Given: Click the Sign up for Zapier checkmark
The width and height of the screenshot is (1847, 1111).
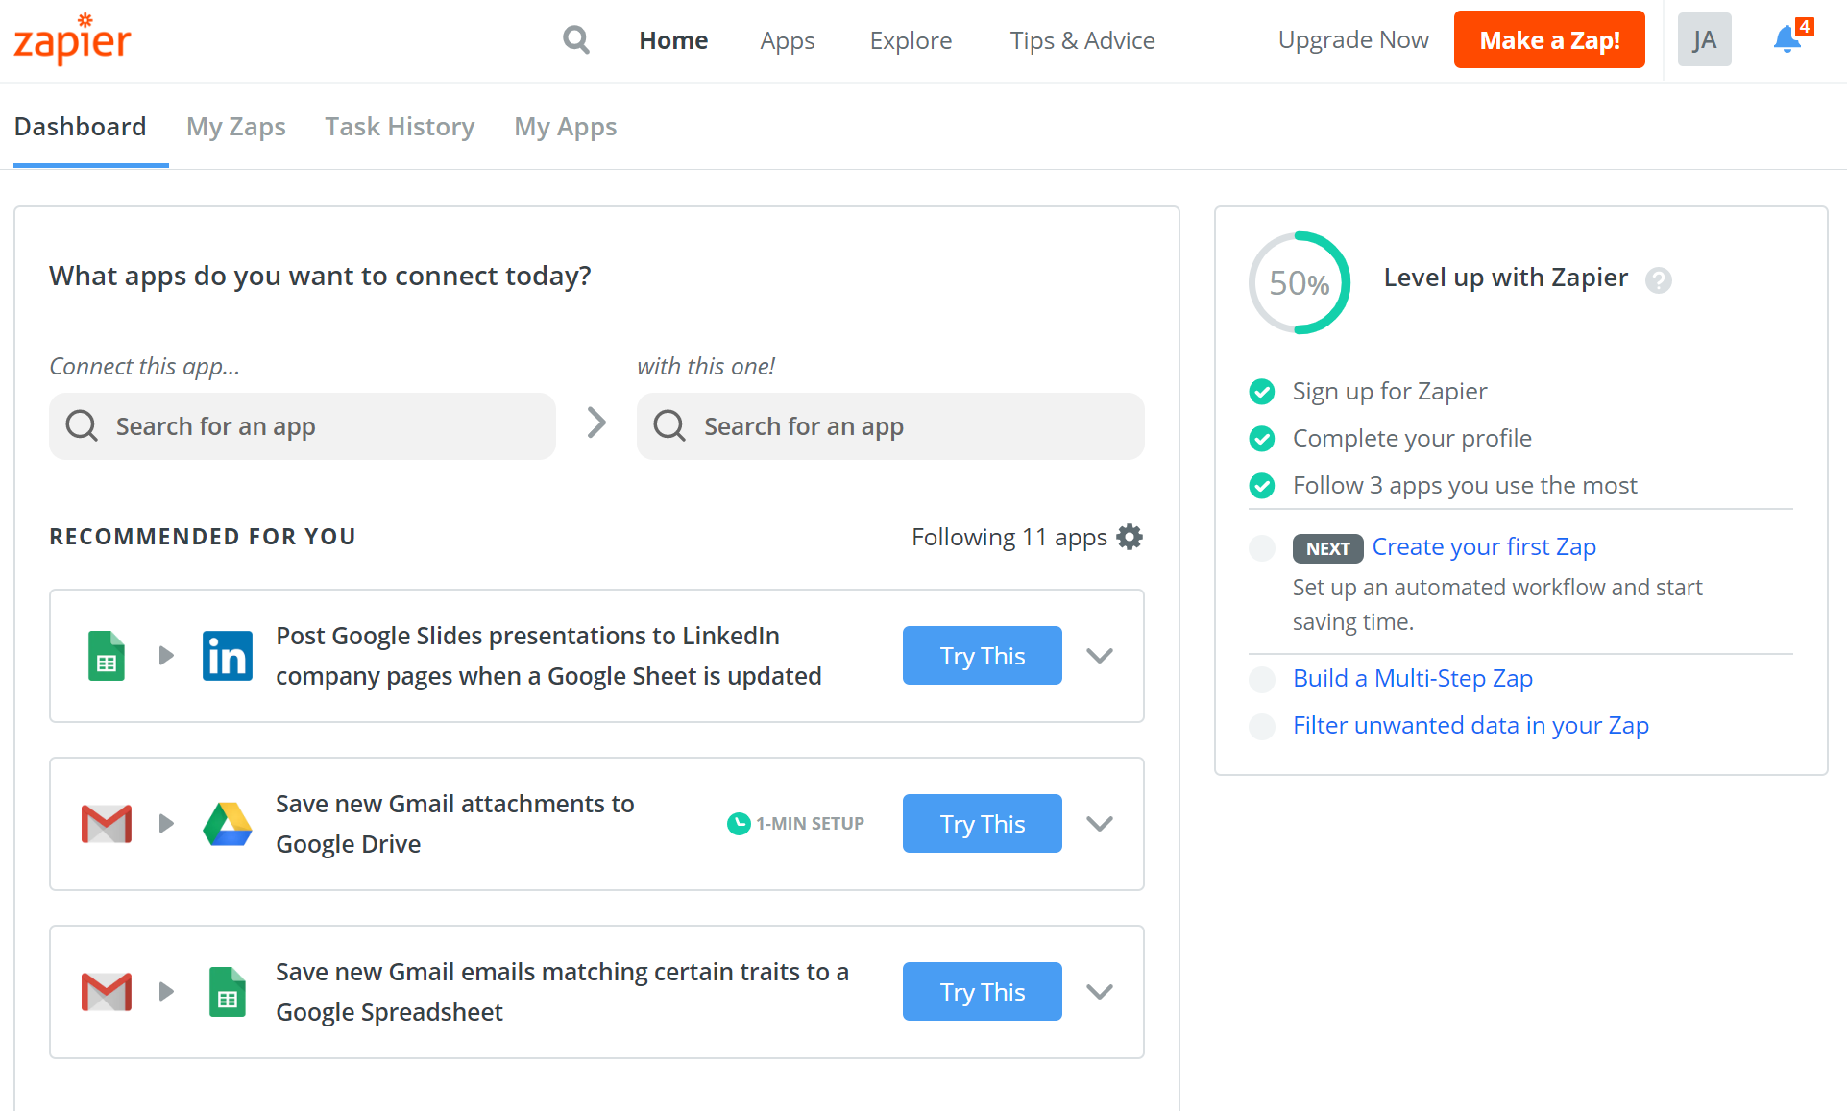Looking at the screenshot, I should click(x=1262, y=392).
